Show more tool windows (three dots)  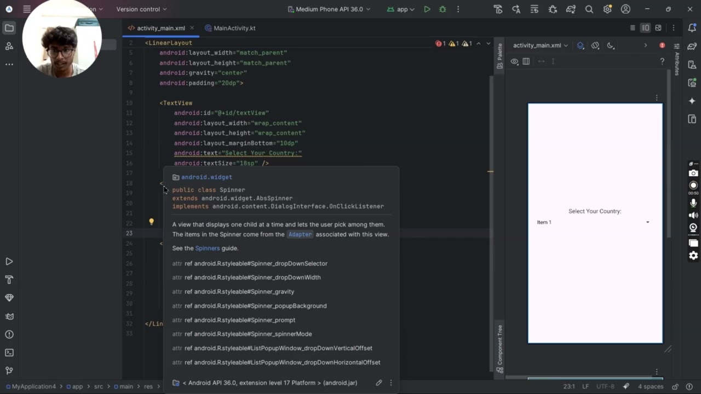(9, 64)
